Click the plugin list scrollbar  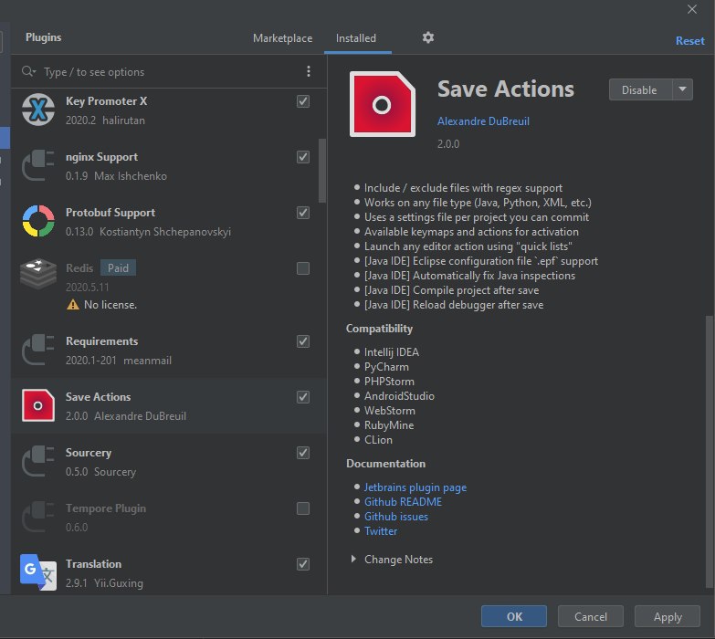[x=322, y=171]
